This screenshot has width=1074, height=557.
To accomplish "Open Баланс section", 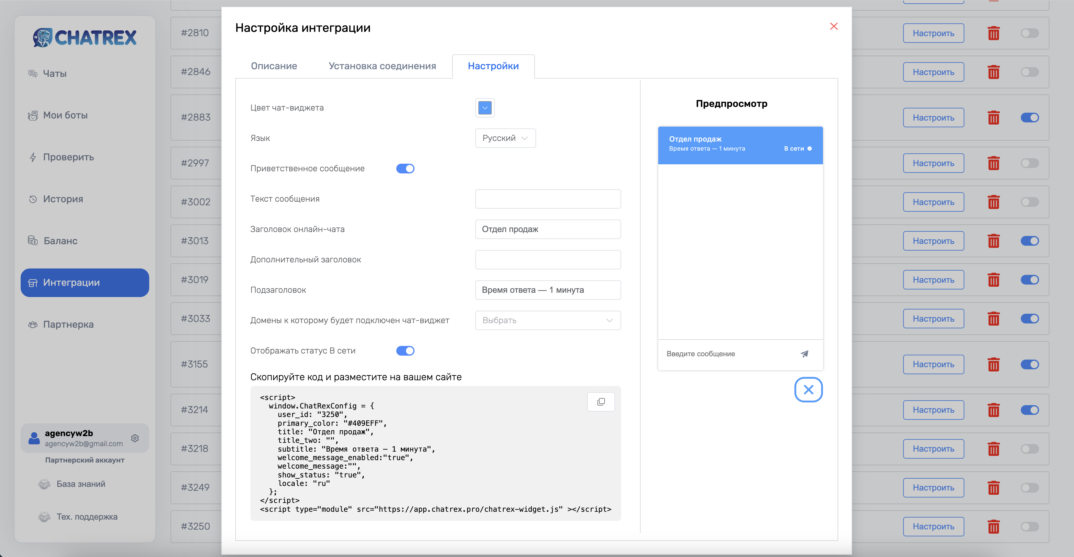I will tap(84, 241).
